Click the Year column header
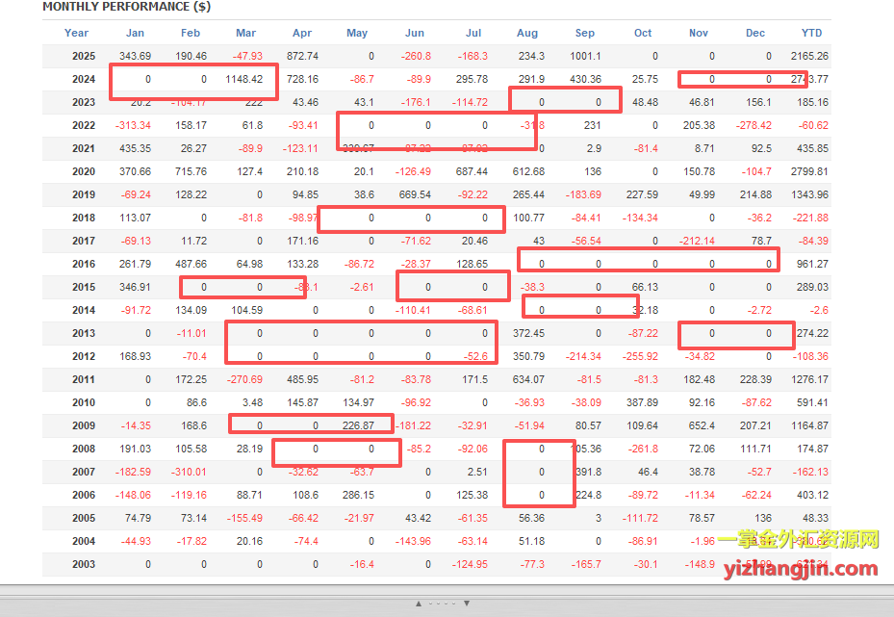This screenshot has width=894, height=617. [x=76, y=33]
